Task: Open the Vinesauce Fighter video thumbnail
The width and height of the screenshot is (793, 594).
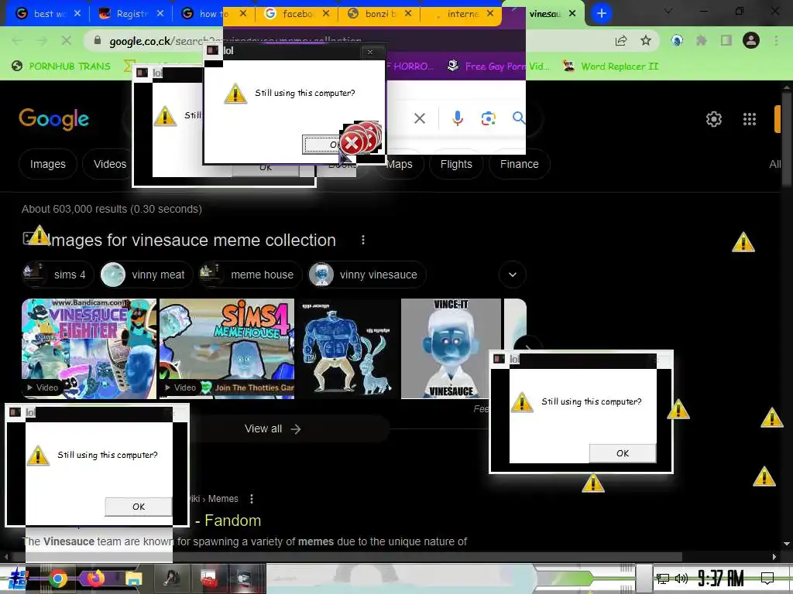Action: (x=89, y=349)
